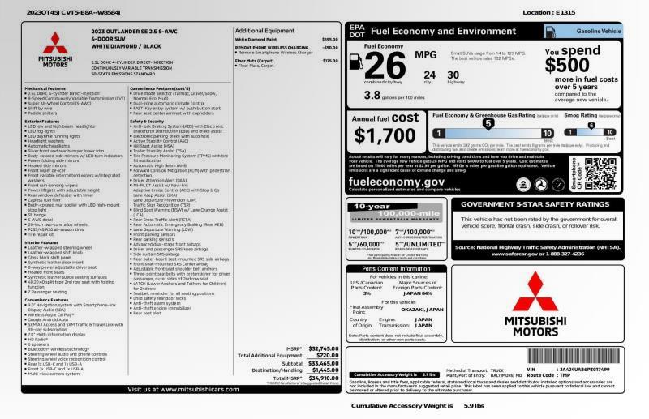This screenshot has height=419, width=649.
Task: Click the Fuel Economy rating marker 5
Action: click(x=488, y=124)
